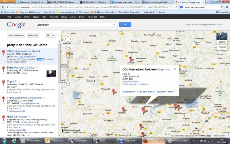This screenshot has width=230, height=144.
Task: Pick up the Street View pegman
Action: (x=68, y=53)
